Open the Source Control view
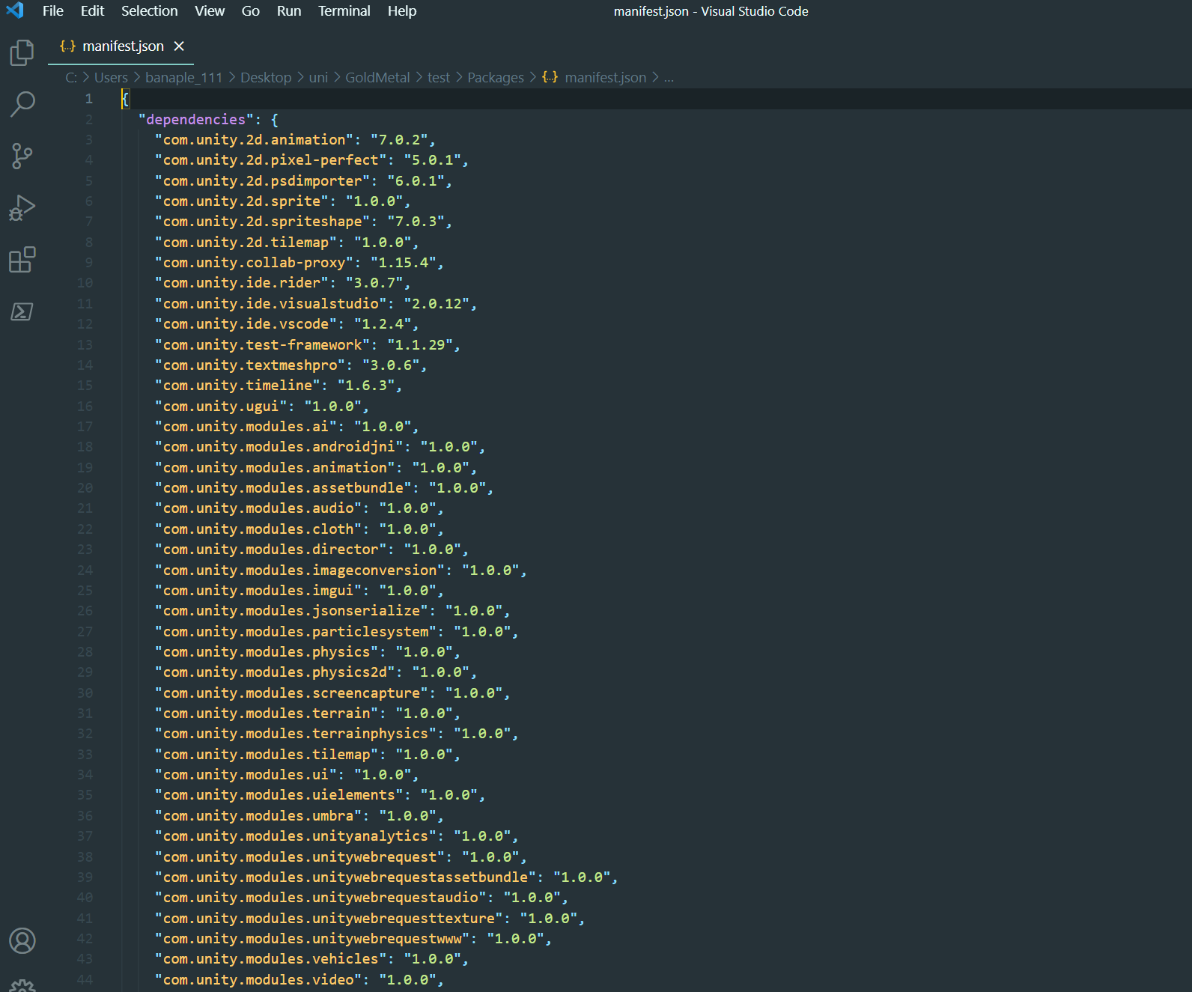 (x=22, y=156)
